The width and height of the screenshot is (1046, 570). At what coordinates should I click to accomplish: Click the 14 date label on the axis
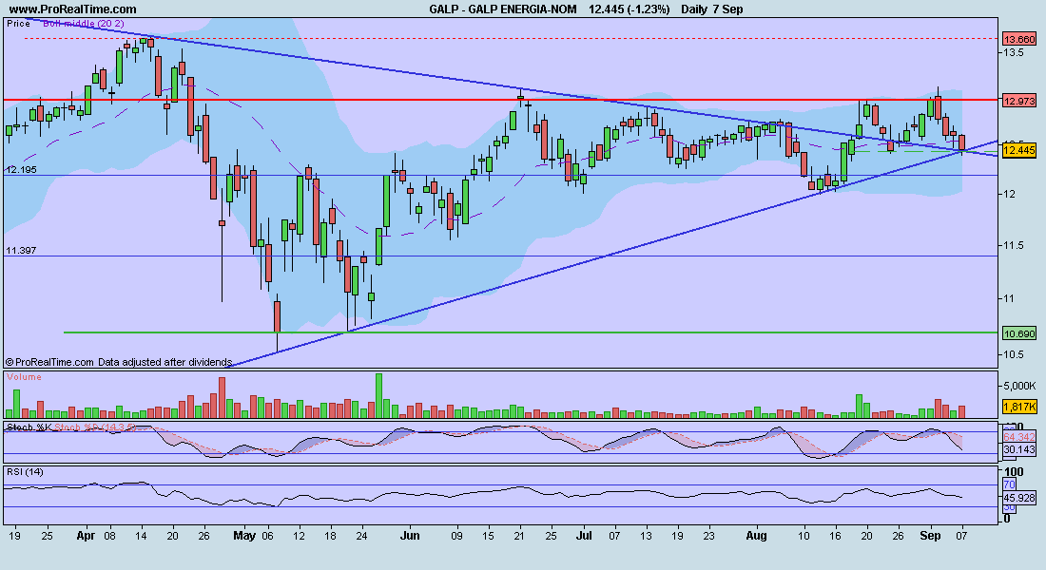click(141, 536)
